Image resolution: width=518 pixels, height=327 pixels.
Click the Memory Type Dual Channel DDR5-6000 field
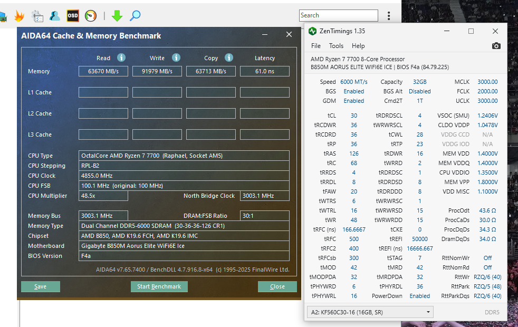184,226
